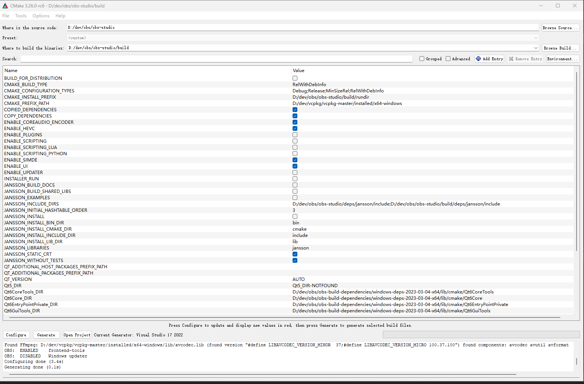
Task: Open the Help menu
Action: click(x=60, y=16)
